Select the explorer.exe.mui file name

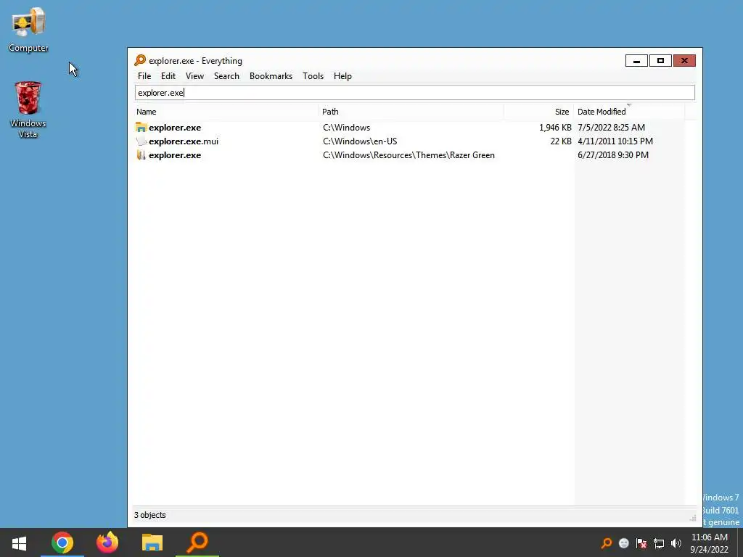pyautogui.click(x=184, y=141)
